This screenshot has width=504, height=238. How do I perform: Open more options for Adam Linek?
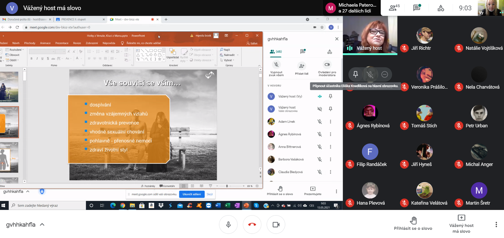[330, 121]
